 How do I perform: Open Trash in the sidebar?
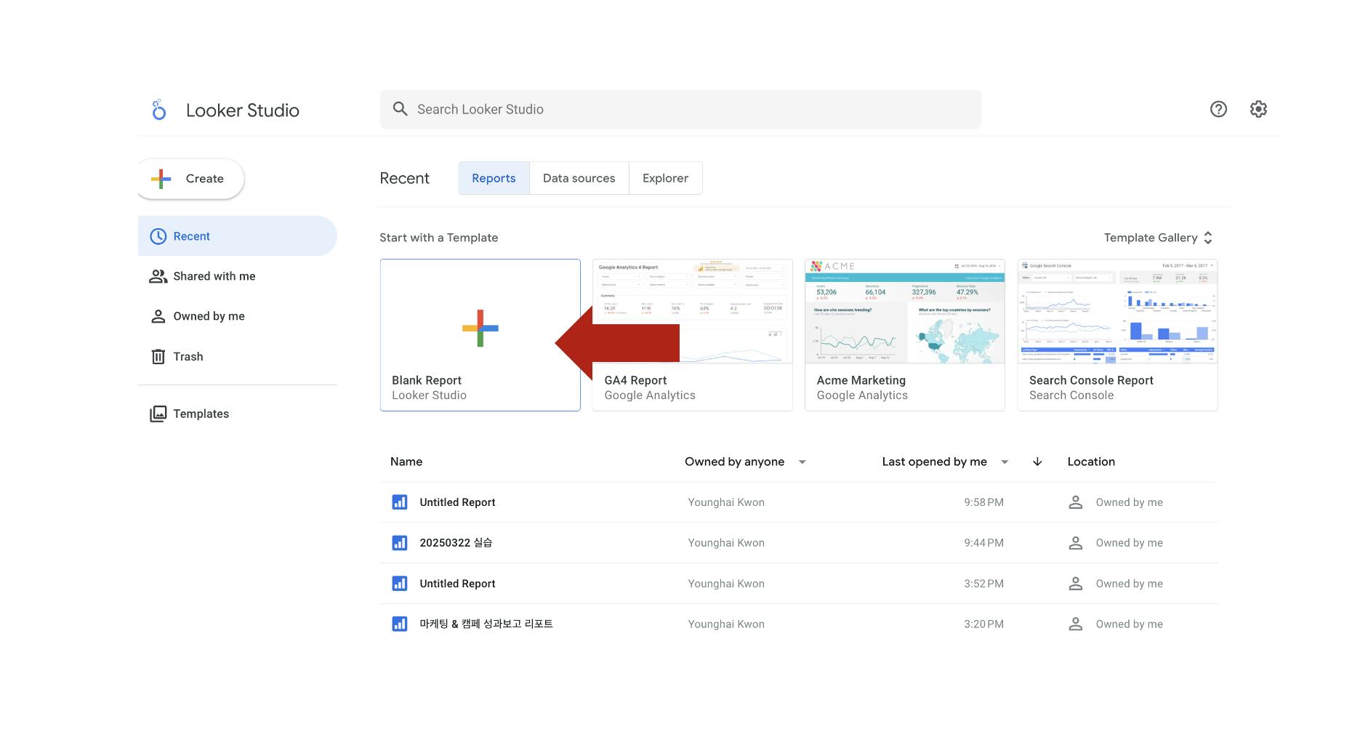[238, 356]
